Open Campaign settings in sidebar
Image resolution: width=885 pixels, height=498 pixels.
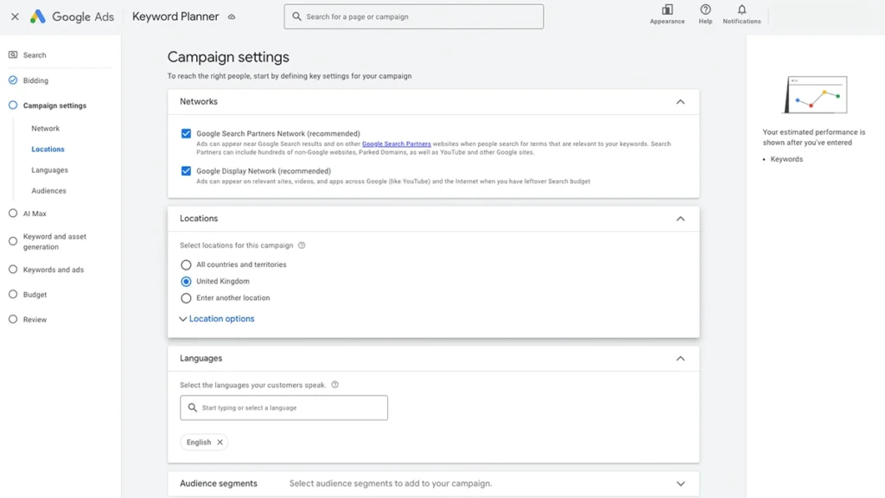[x=54, y=105]
